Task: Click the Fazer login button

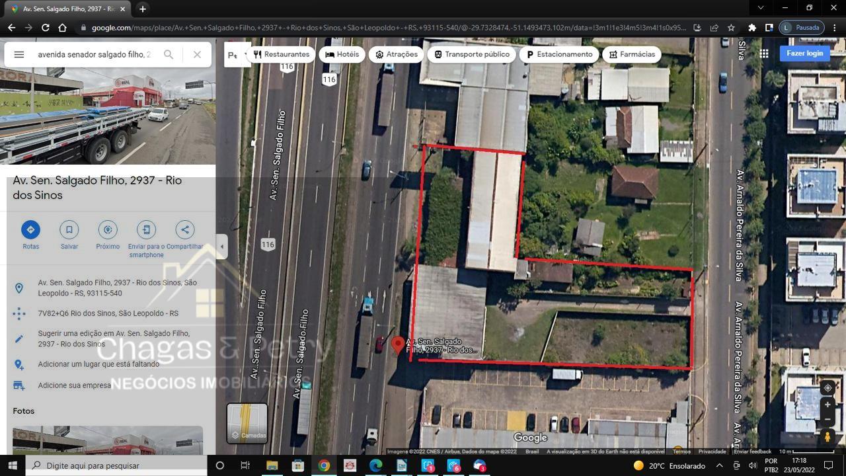Action: click(x=804, y=54)
